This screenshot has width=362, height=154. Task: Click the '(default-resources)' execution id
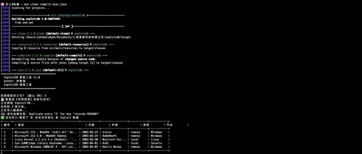(74, 44)
